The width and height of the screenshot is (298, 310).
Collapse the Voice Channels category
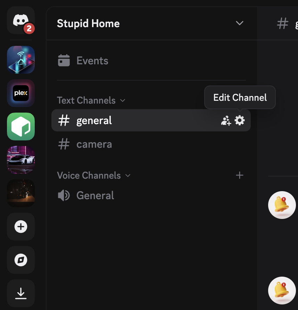pyautogui.click(x=94, y=176)
